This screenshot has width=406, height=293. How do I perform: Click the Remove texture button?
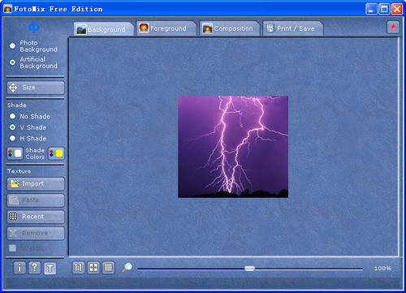click(x=36, y=233)
